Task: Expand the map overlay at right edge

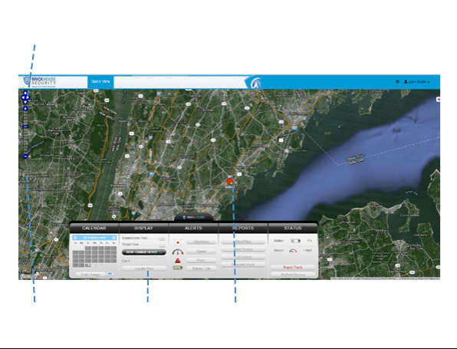Action: [438, 100]
